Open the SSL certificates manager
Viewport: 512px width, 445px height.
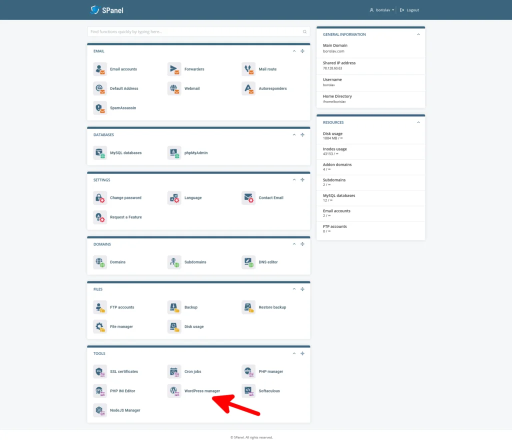(124, 371)
